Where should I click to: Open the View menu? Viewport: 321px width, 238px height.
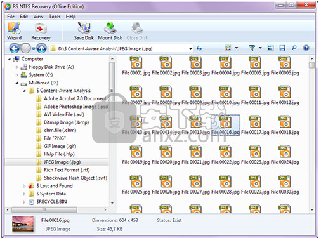pos(38,17)
